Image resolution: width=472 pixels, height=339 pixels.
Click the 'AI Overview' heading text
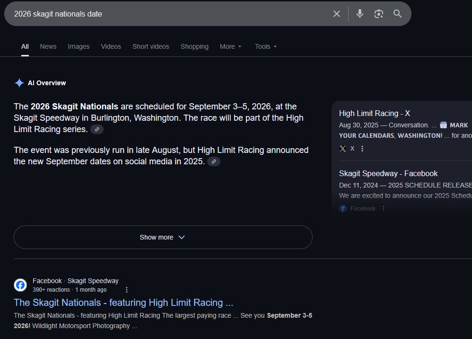pyautogui.click(x=47, y=83)
